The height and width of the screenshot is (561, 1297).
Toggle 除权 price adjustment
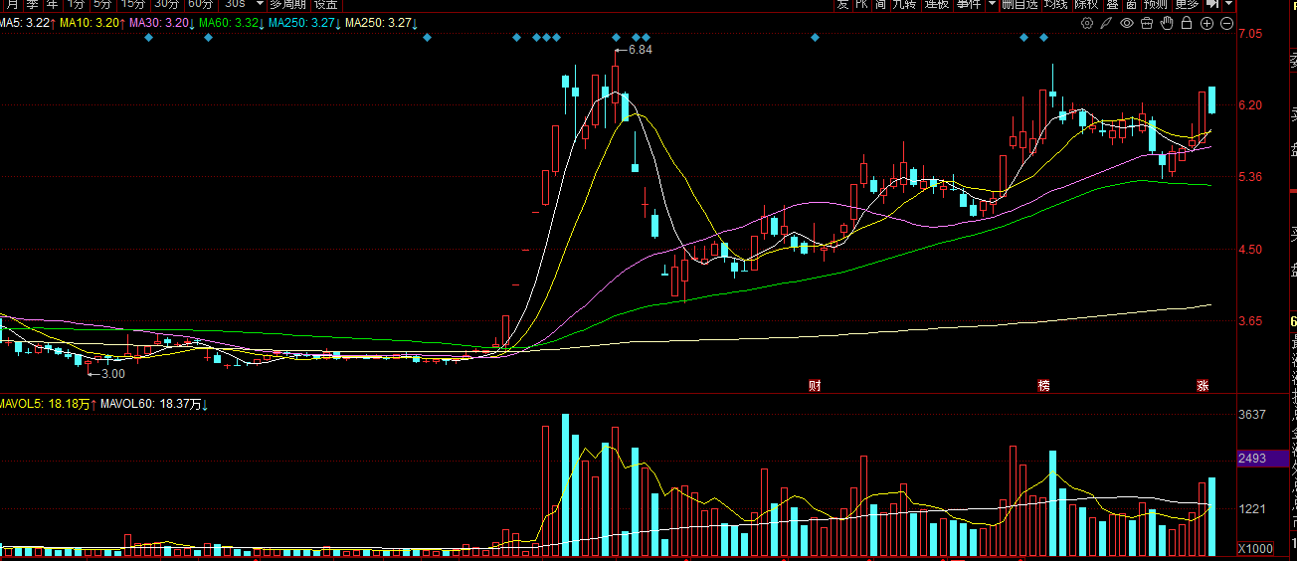coord(1086,5)
